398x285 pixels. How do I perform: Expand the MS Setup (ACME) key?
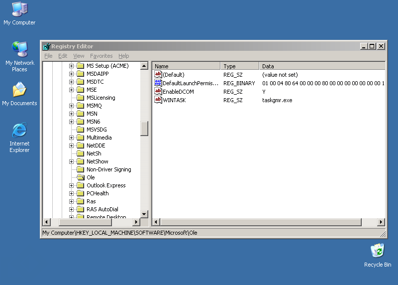71,66
